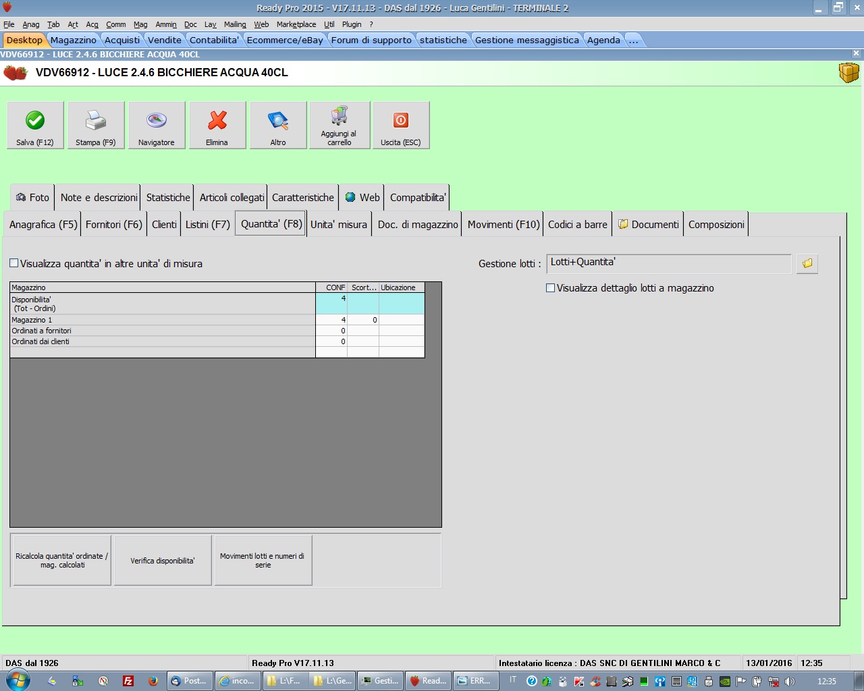Viewport: 864px width, 691px height.
Task: Open the Fornitori (F6) tab
Action: 114,225
